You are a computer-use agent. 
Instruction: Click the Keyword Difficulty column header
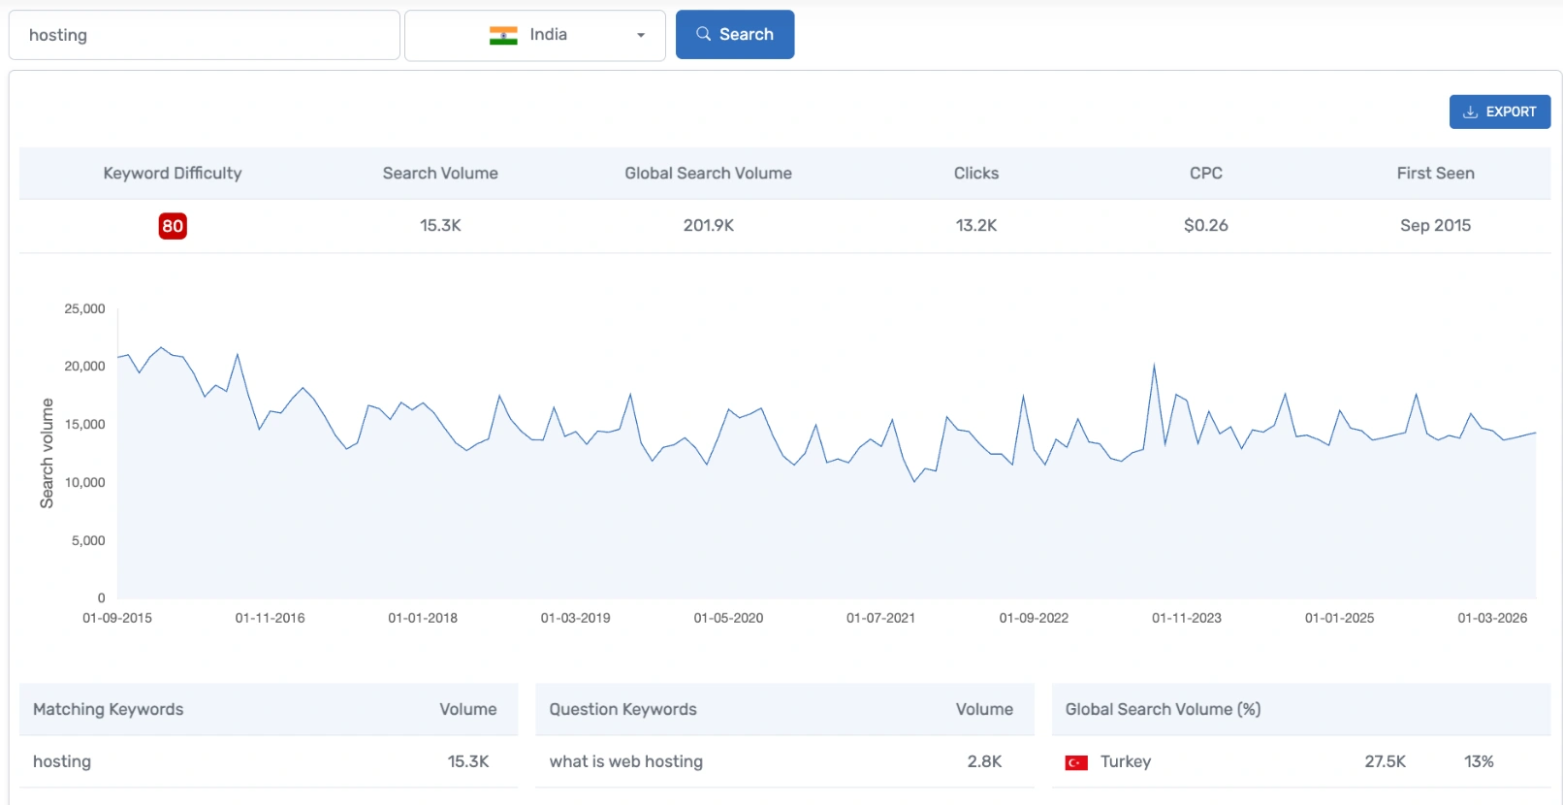(173, 173)
